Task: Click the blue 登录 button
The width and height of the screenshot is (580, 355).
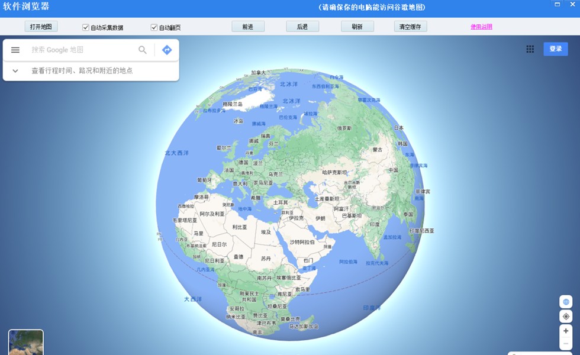Action: (556, 49)
